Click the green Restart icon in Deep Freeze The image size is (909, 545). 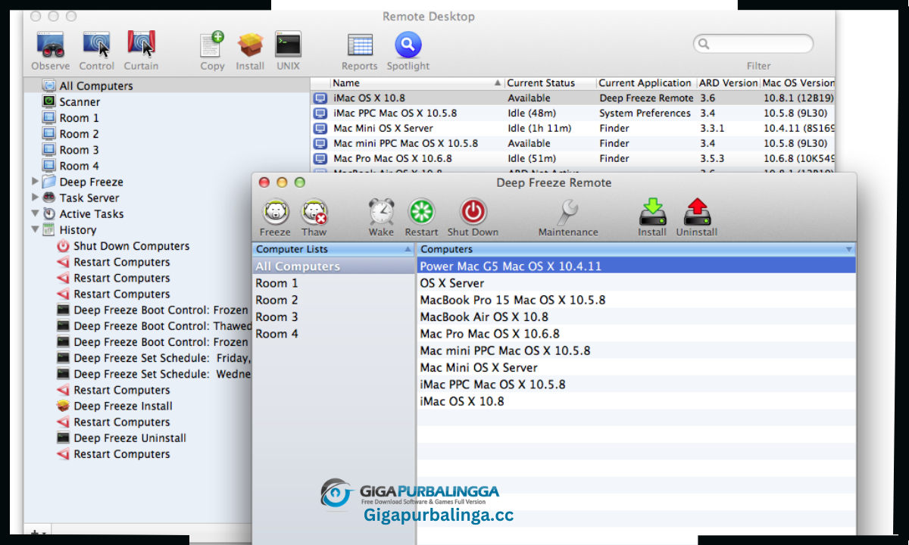tap(421, 213)
